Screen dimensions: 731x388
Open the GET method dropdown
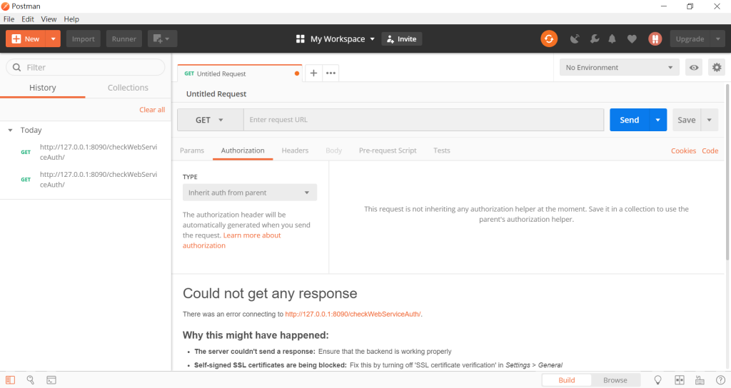211,120
